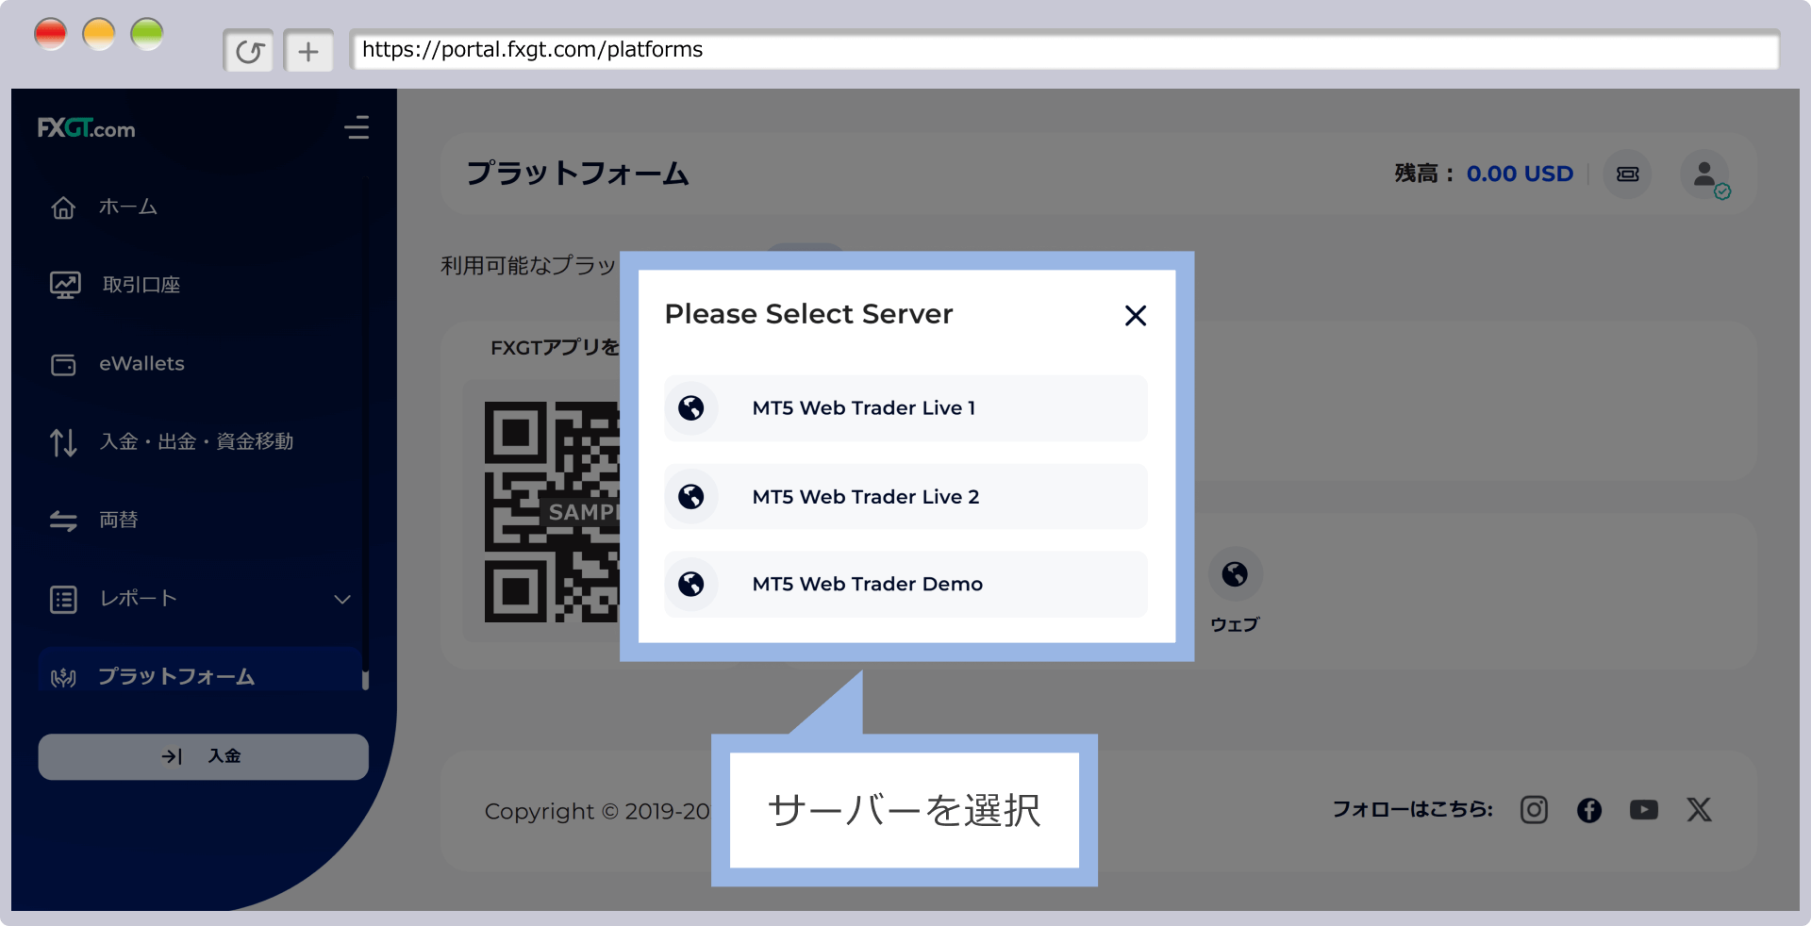Open the user profile avatar menu
This screenshot has height=926, width=1811.
(x=1704, y=174)
